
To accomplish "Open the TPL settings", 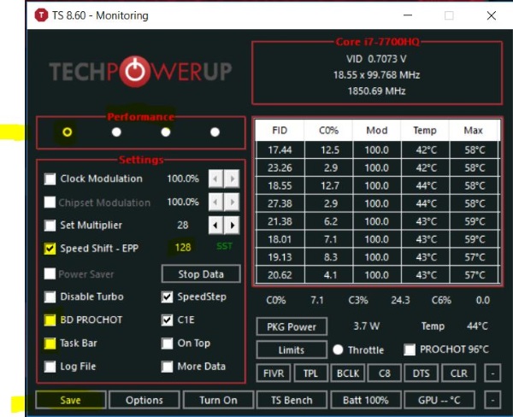I will [311, 373].
